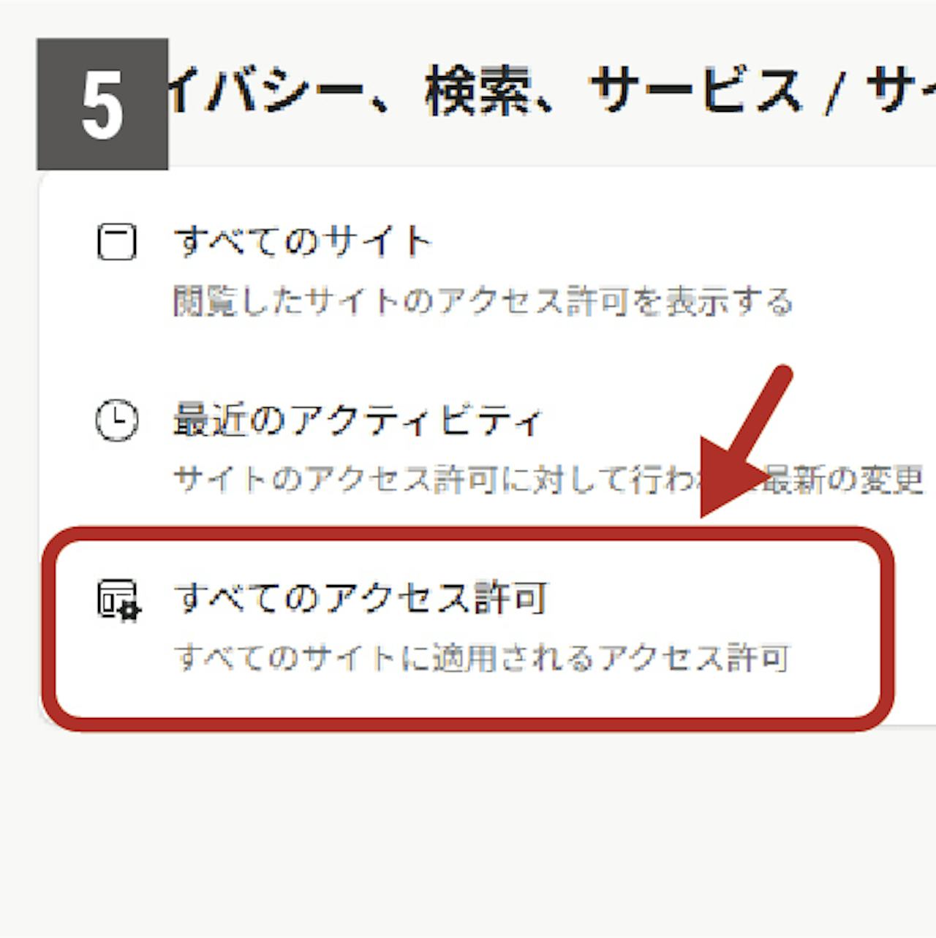Select the すべてのアクセス許可 title
The height and width of the screenshot is (938, 936).
[x=361, y=599]
